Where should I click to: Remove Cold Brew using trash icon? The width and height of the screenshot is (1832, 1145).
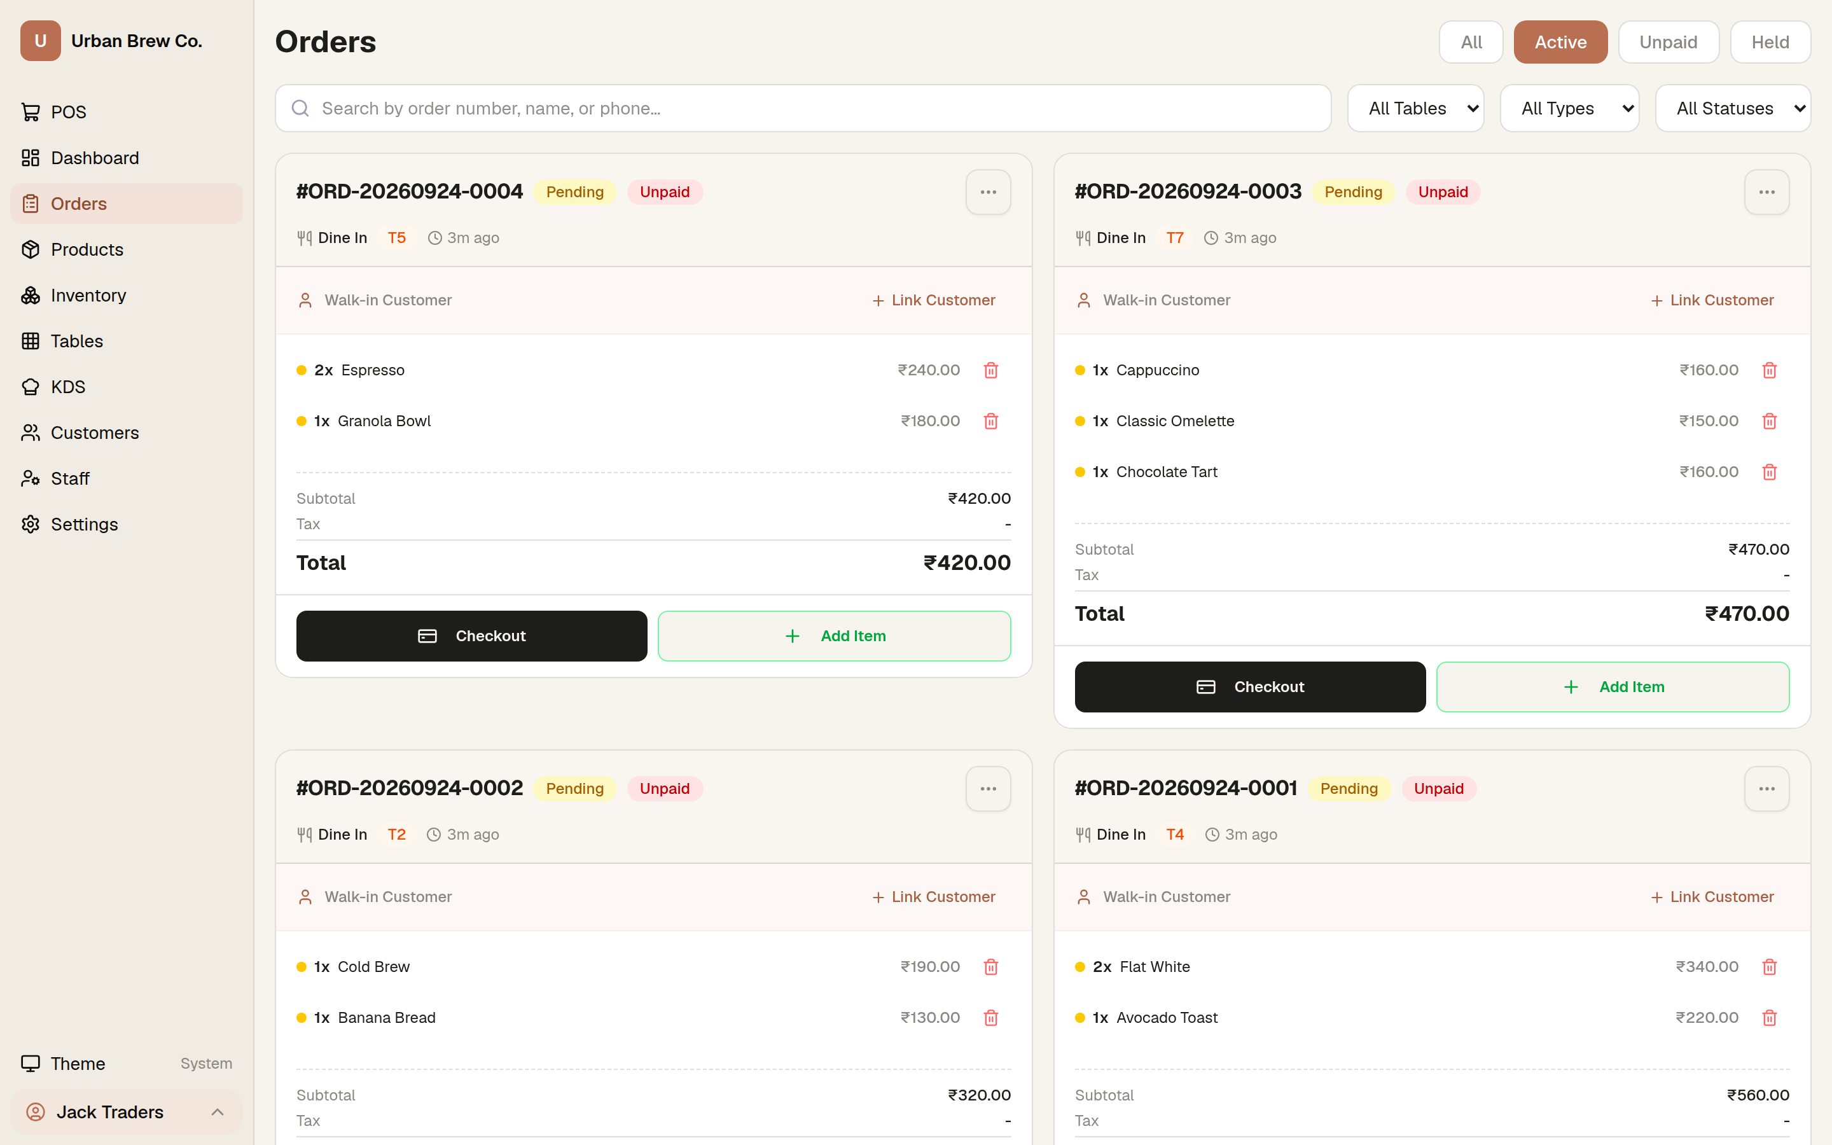(990, 967)
